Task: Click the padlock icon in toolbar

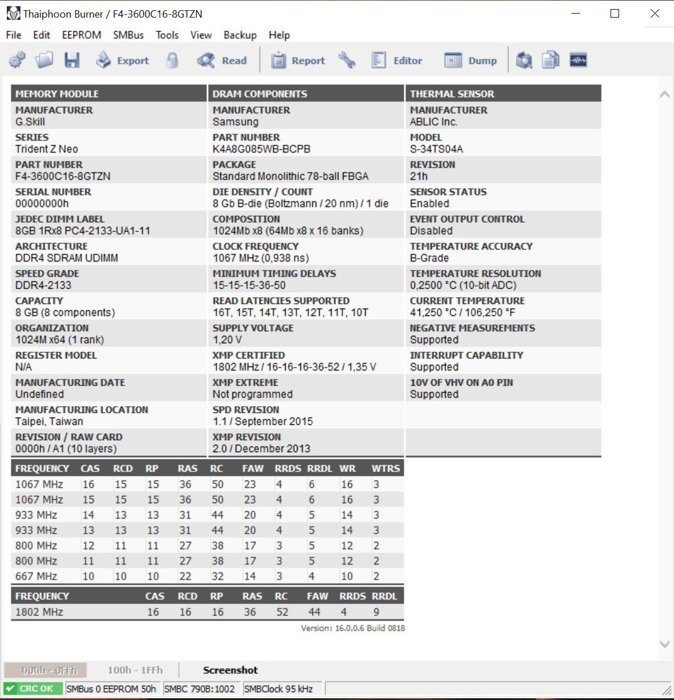Action: 172,60
